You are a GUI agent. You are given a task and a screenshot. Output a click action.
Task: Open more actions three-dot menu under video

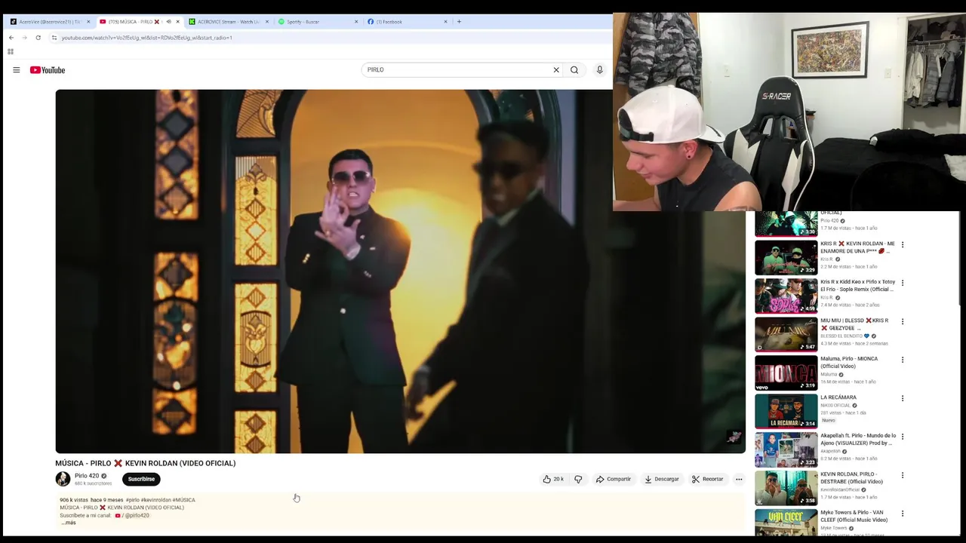click(739, 479)
